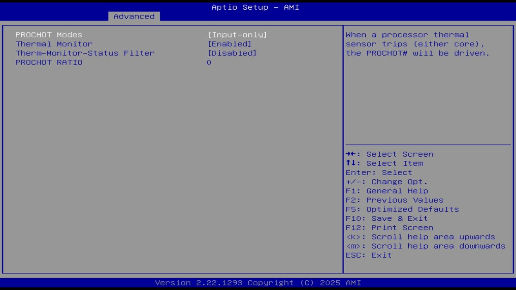Change the Thermal Monitor option value
516x290 pixels.
pyautogui.click(x=230, y=44)
